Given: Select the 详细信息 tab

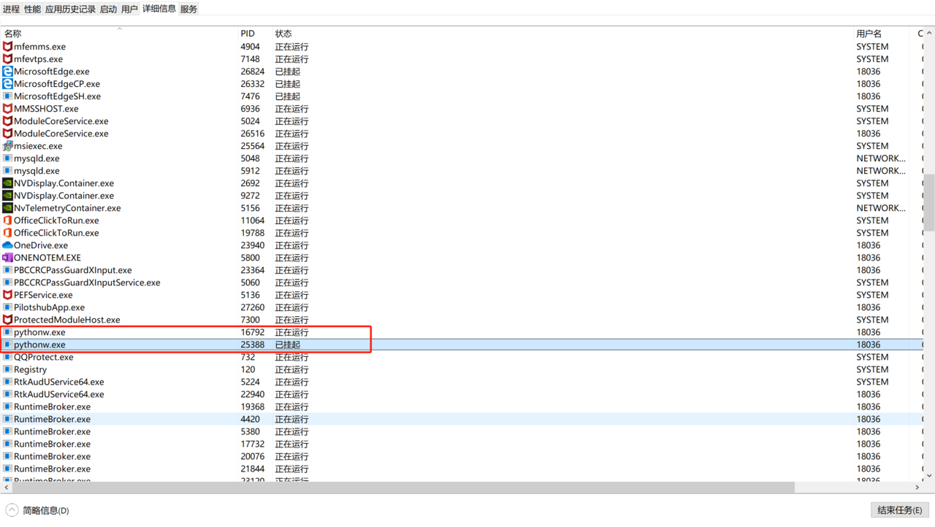Looking at the screenshot, I should coord(159,8).
